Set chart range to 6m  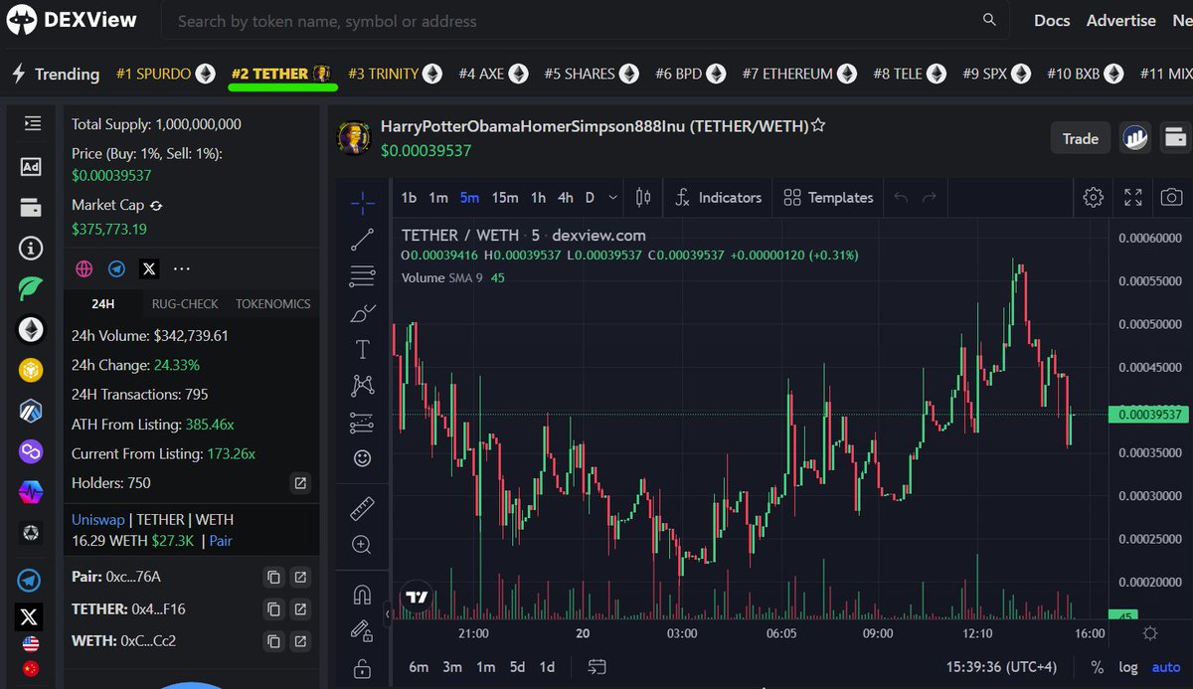419,667
